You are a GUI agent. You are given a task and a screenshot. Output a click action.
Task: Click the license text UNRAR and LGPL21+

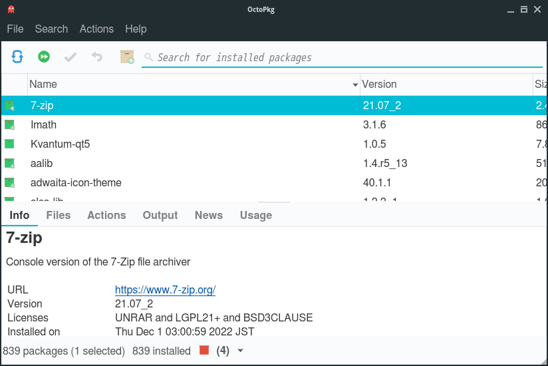[168, 317]
